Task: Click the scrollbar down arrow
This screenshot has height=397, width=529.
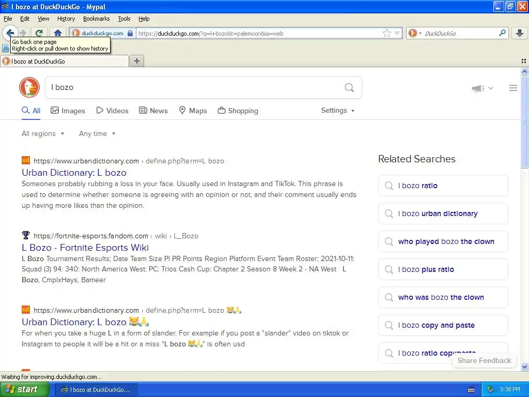Action: click(524, 367)
